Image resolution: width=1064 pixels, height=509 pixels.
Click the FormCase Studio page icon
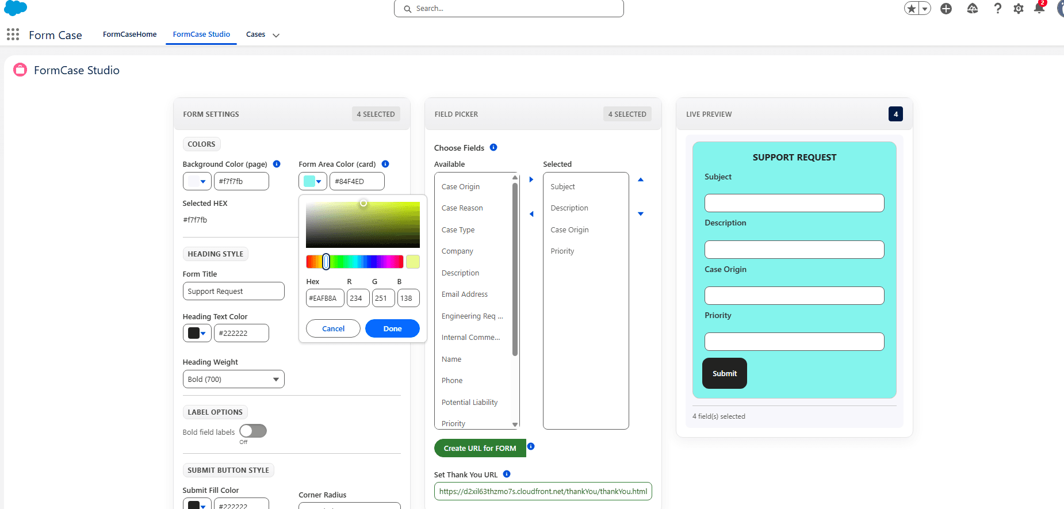point(20,70)
